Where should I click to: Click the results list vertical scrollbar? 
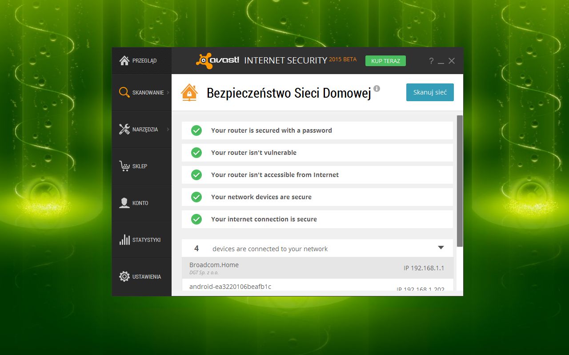point(460,181)
